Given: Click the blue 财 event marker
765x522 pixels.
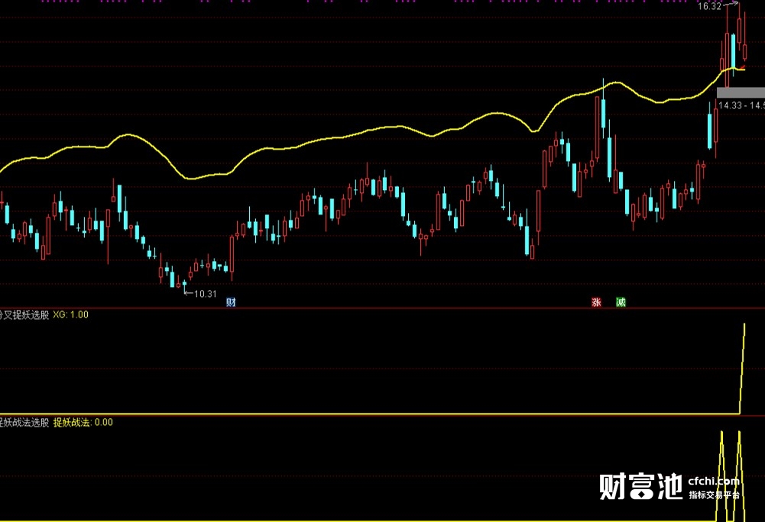Looking at the screenshot, I should [231, 302].
